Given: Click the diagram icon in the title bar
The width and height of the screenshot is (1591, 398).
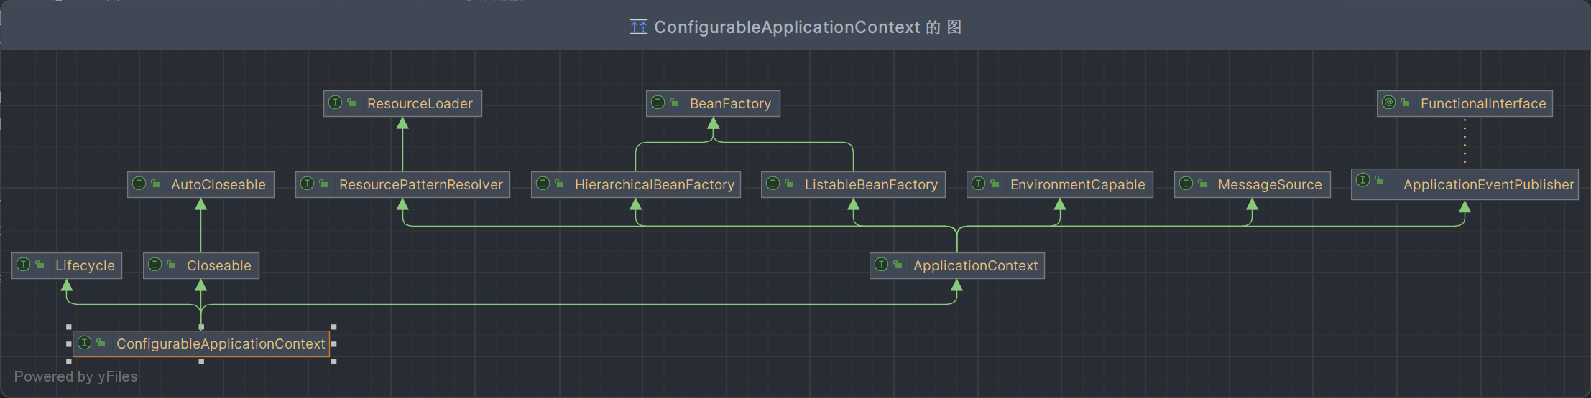Looking at the screenshot, I should pos(638,27).
